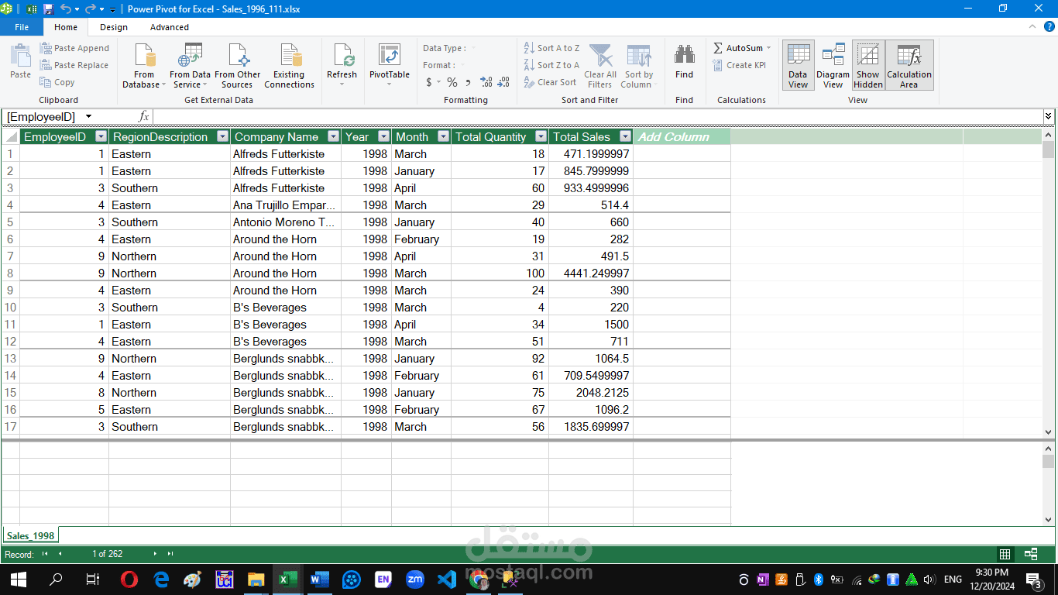Jump to first record arrow

click(x=45, y=554)
